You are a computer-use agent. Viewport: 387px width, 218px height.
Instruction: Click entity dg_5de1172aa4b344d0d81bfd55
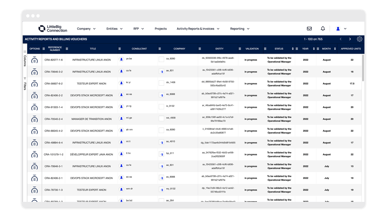click(218, 143)
